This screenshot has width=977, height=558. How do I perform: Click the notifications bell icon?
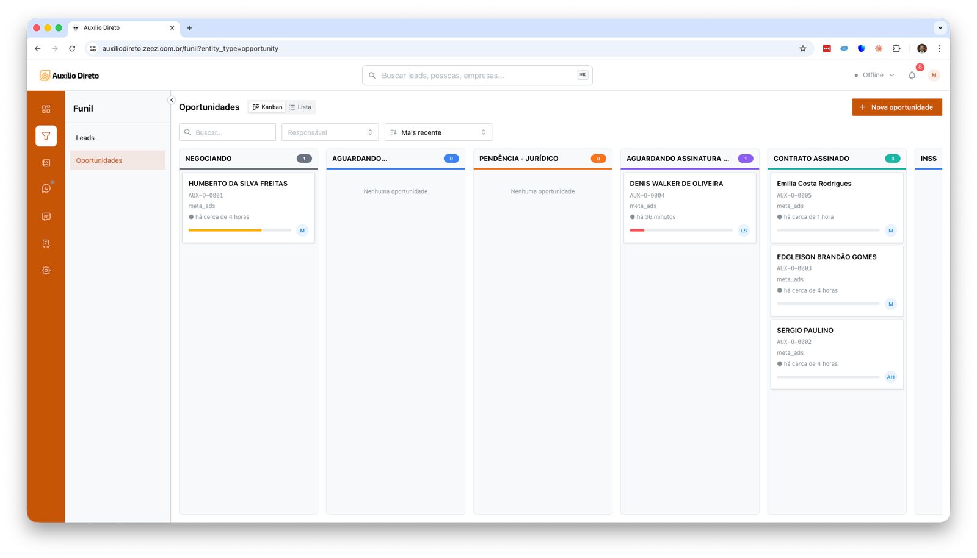(x=912, y=76)
